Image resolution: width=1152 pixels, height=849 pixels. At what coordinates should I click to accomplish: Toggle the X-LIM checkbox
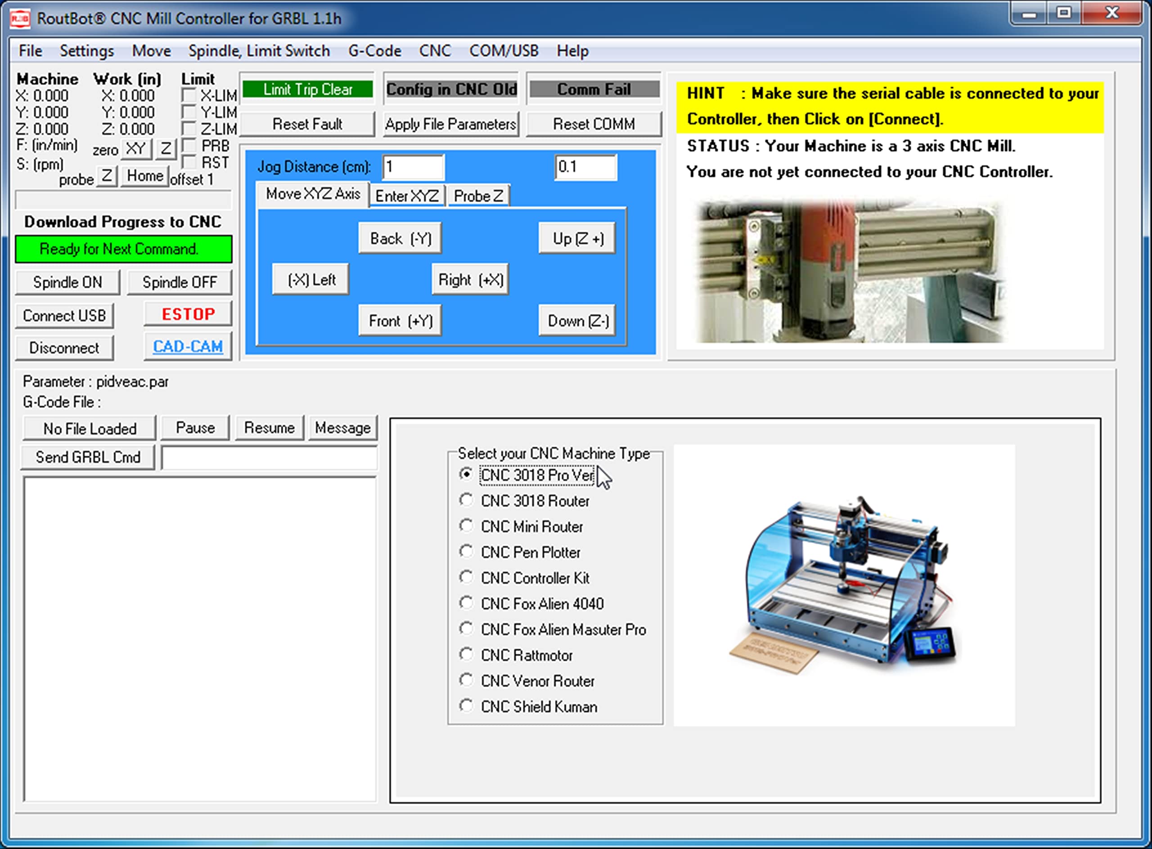pos(189,95)
